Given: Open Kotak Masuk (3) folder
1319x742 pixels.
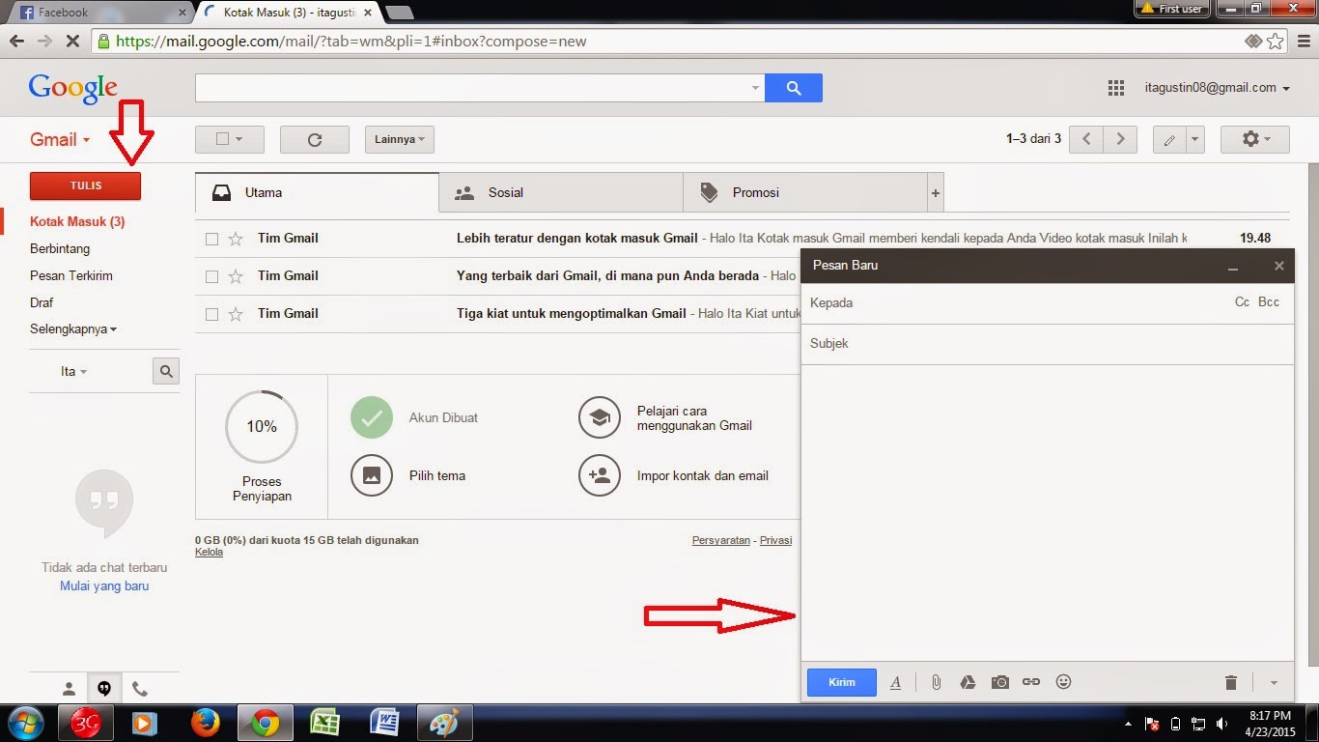Looking at the screenshot, I should pyautogui.click(x=77, y=221).
